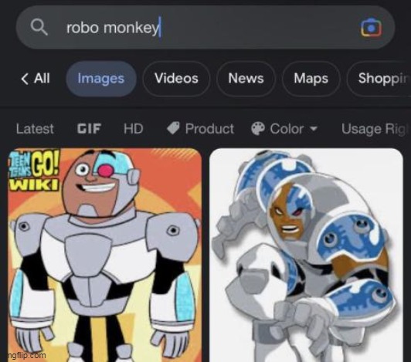Switch to the Videos tab
The width and height of the screenshot is (411, 362).
pos(176,79)
